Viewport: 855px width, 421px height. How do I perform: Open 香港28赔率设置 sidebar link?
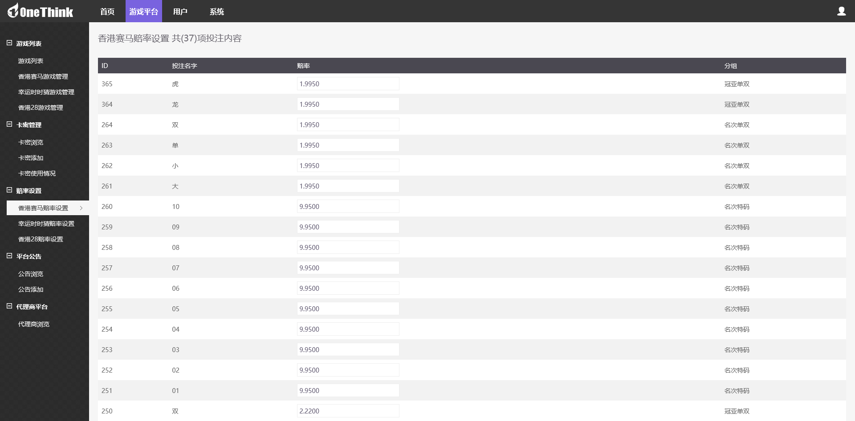[x=41, y=239]
